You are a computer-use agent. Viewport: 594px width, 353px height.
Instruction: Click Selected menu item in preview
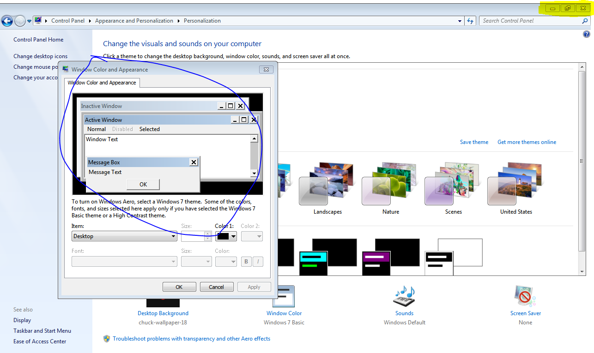(x=150, y=129)
